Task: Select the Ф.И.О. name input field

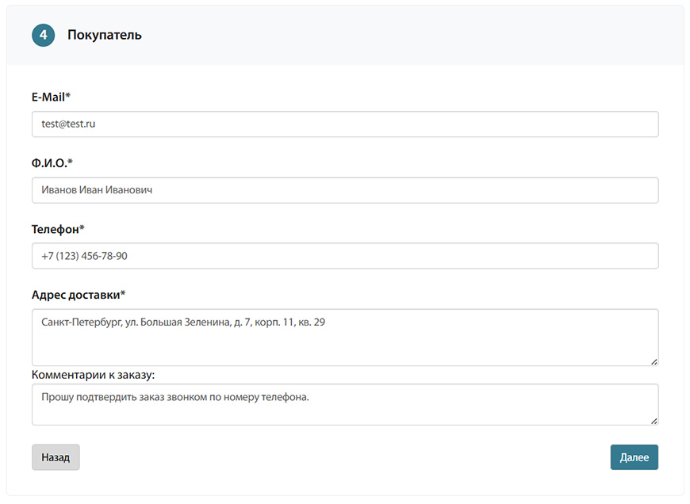Action: pos(345,190)
